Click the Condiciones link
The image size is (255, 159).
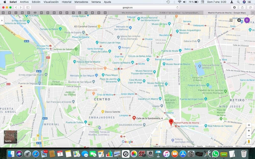coord(210,146)
